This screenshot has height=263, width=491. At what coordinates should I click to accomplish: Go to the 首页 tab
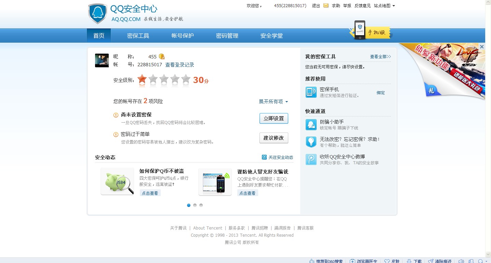pos(99,36)
